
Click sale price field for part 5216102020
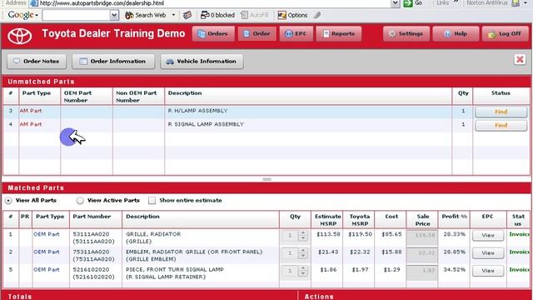click(422, 272)
